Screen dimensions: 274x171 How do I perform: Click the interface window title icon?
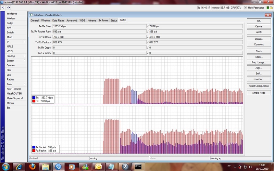coord(31,15)
